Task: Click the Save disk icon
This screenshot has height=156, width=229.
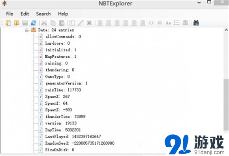Action: tap(25, 23)
